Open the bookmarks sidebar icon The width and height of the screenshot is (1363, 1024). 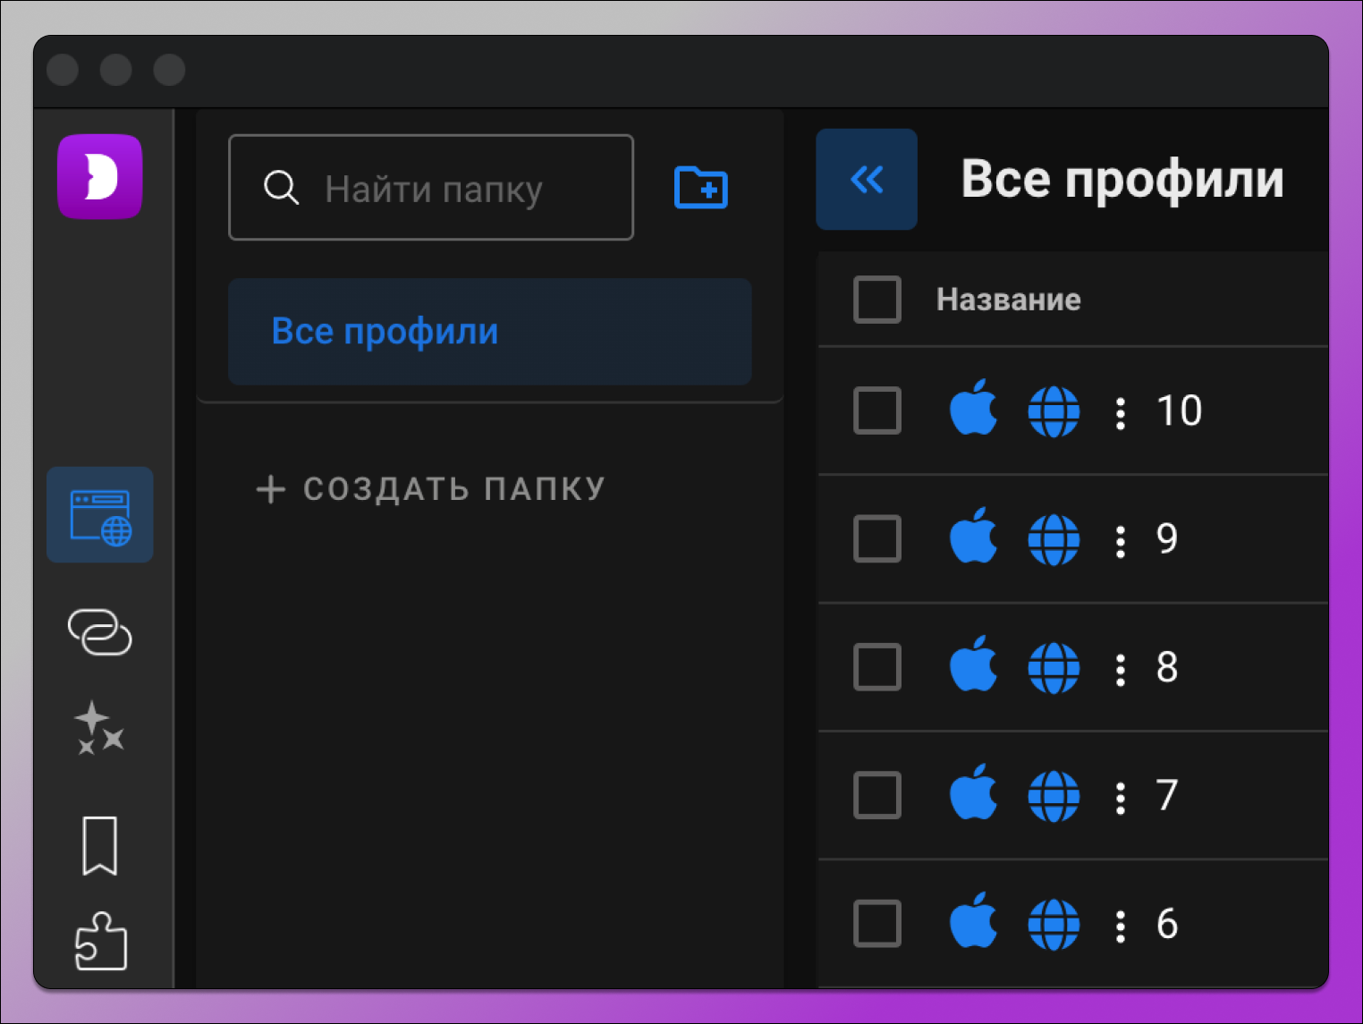click(99, 844)
